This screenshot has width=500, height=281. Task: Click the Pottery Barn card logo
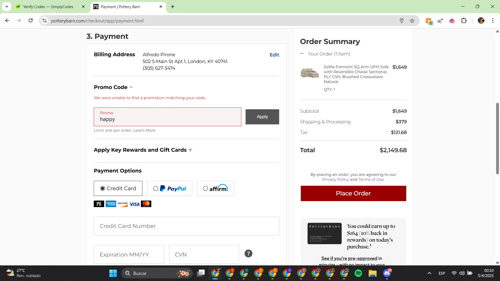[x=99, y=204]
